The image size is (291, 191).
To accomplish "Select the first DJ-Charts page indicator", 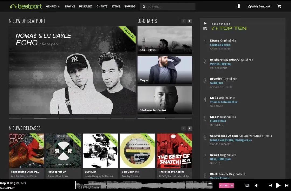I will (x=151, y=118).
